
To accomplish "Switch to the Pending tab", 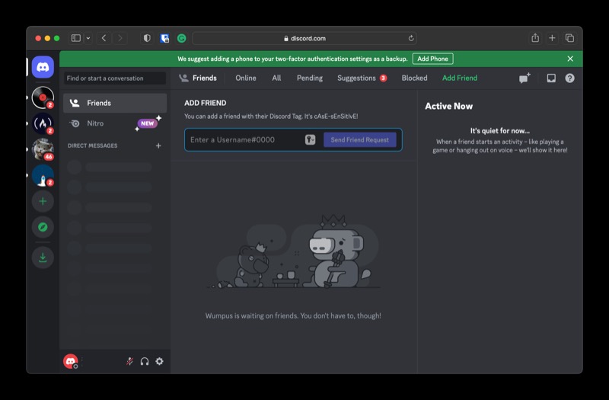I will click(309, 78).
